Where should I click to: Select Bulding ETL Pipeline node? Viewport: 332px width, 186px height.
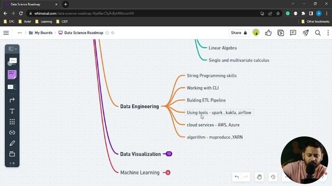pyautogui.click(x=206, y=100)
